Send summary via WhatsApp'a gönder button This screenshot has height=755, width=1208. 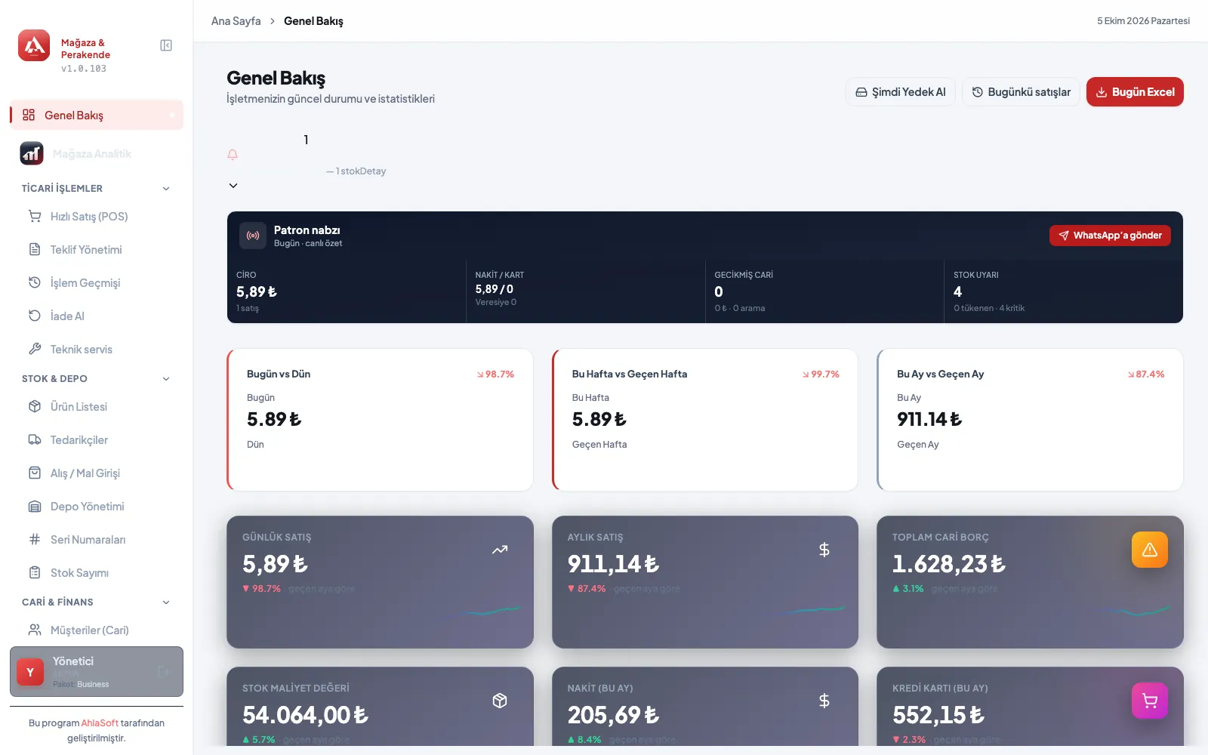click(1110, 236)
